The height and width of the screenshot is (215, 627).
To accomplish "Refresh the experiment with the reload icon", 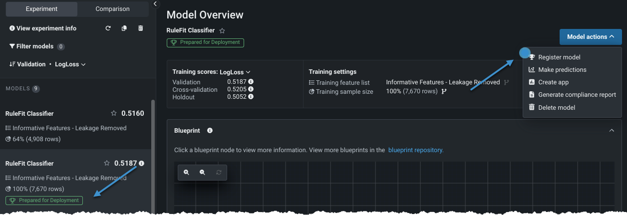I will point(108,28).
